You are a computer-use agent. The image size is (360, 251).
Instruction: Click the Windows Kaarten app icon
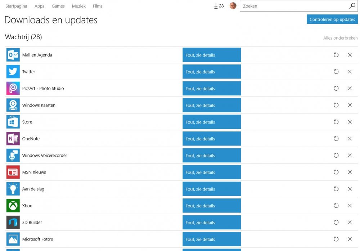point(13,105)
